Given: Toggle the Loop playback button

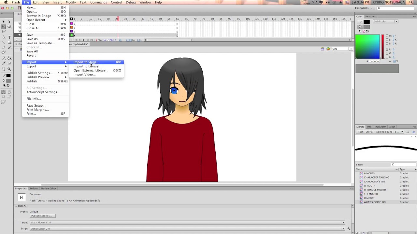Looking at the screenshot, I should point(100,40).
